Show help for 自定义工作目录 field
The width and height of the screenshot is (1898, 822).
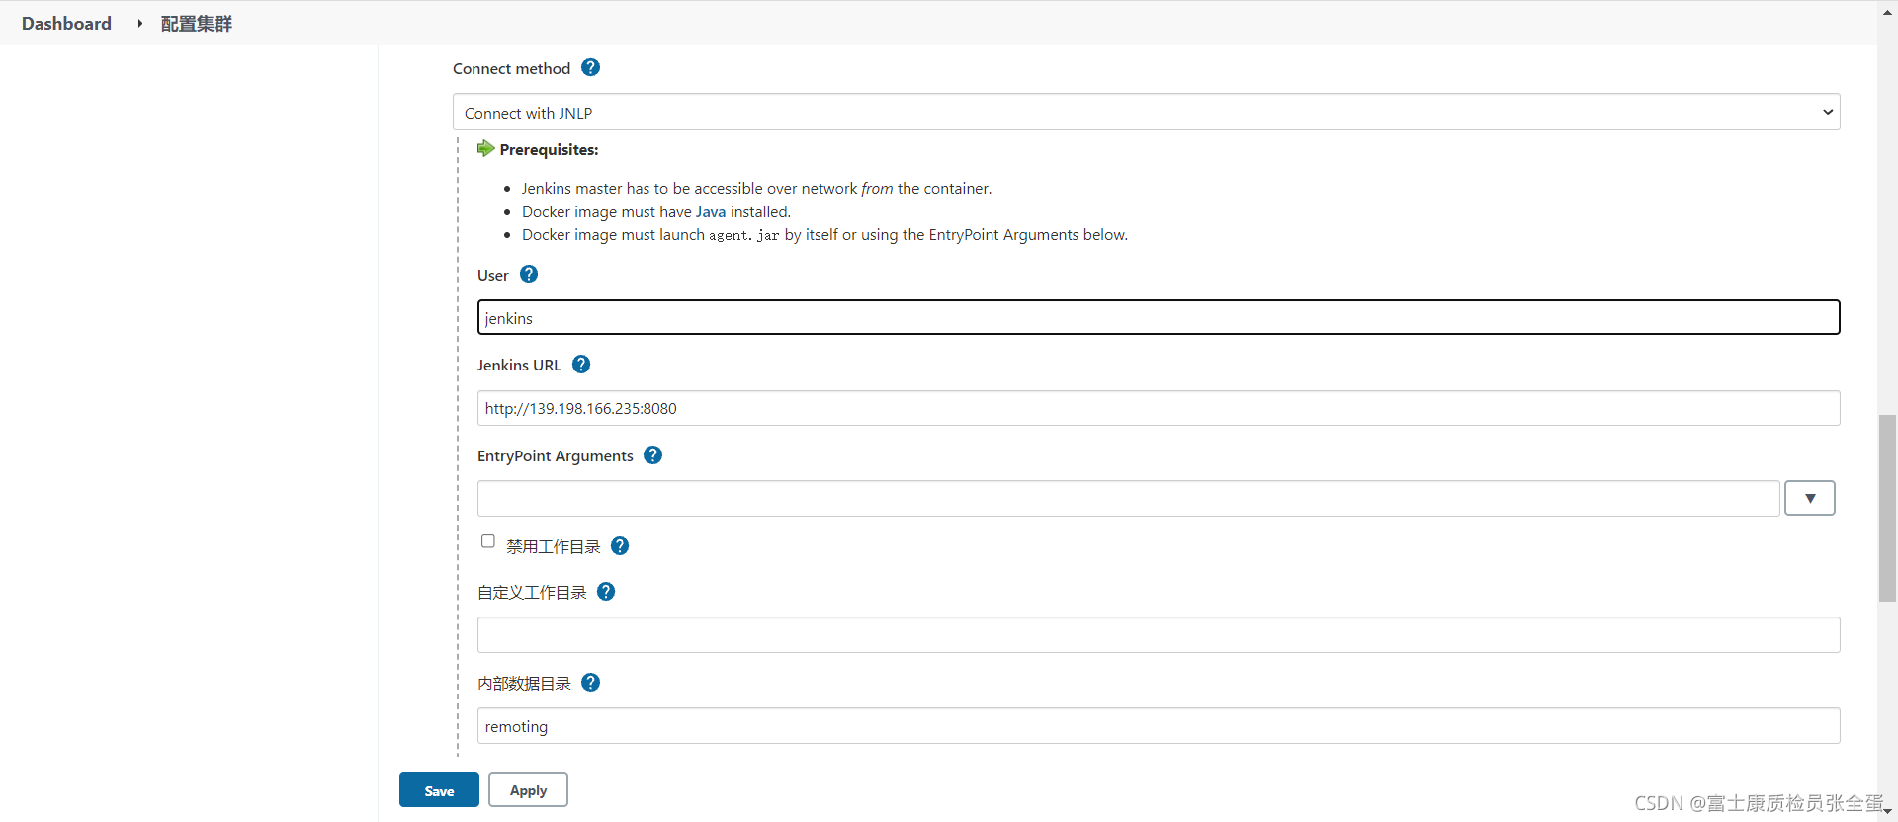click(606, 591)
